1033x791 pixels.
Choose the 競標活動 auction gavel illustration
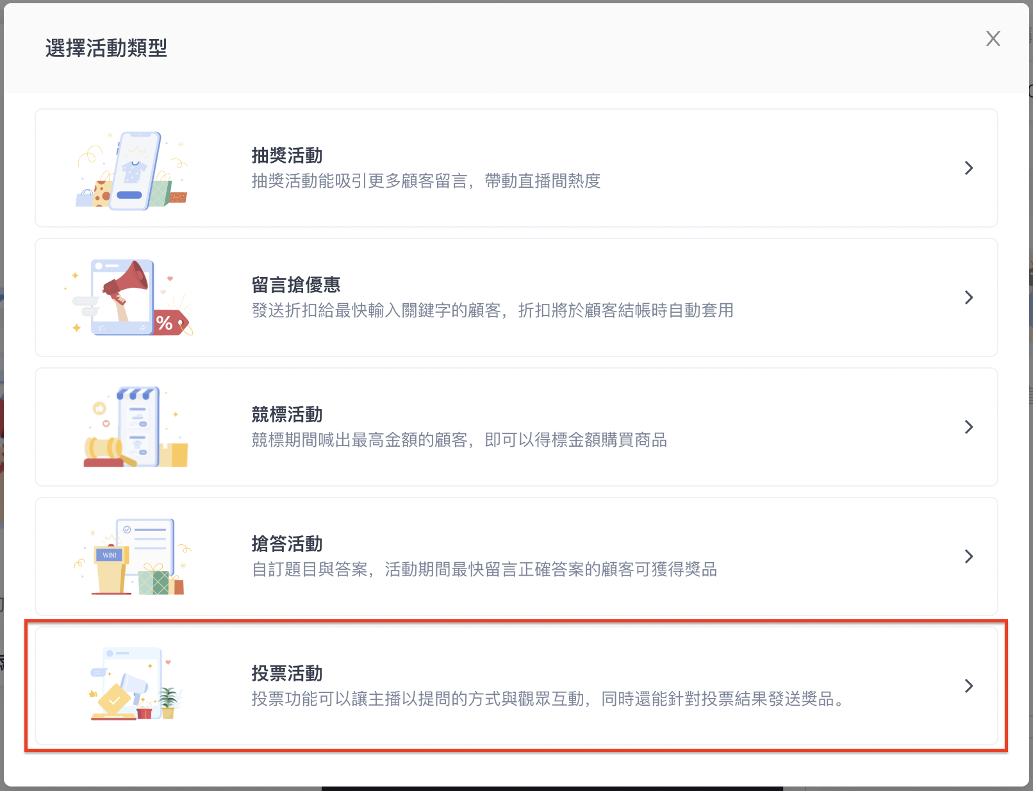(x=136, y=427)
